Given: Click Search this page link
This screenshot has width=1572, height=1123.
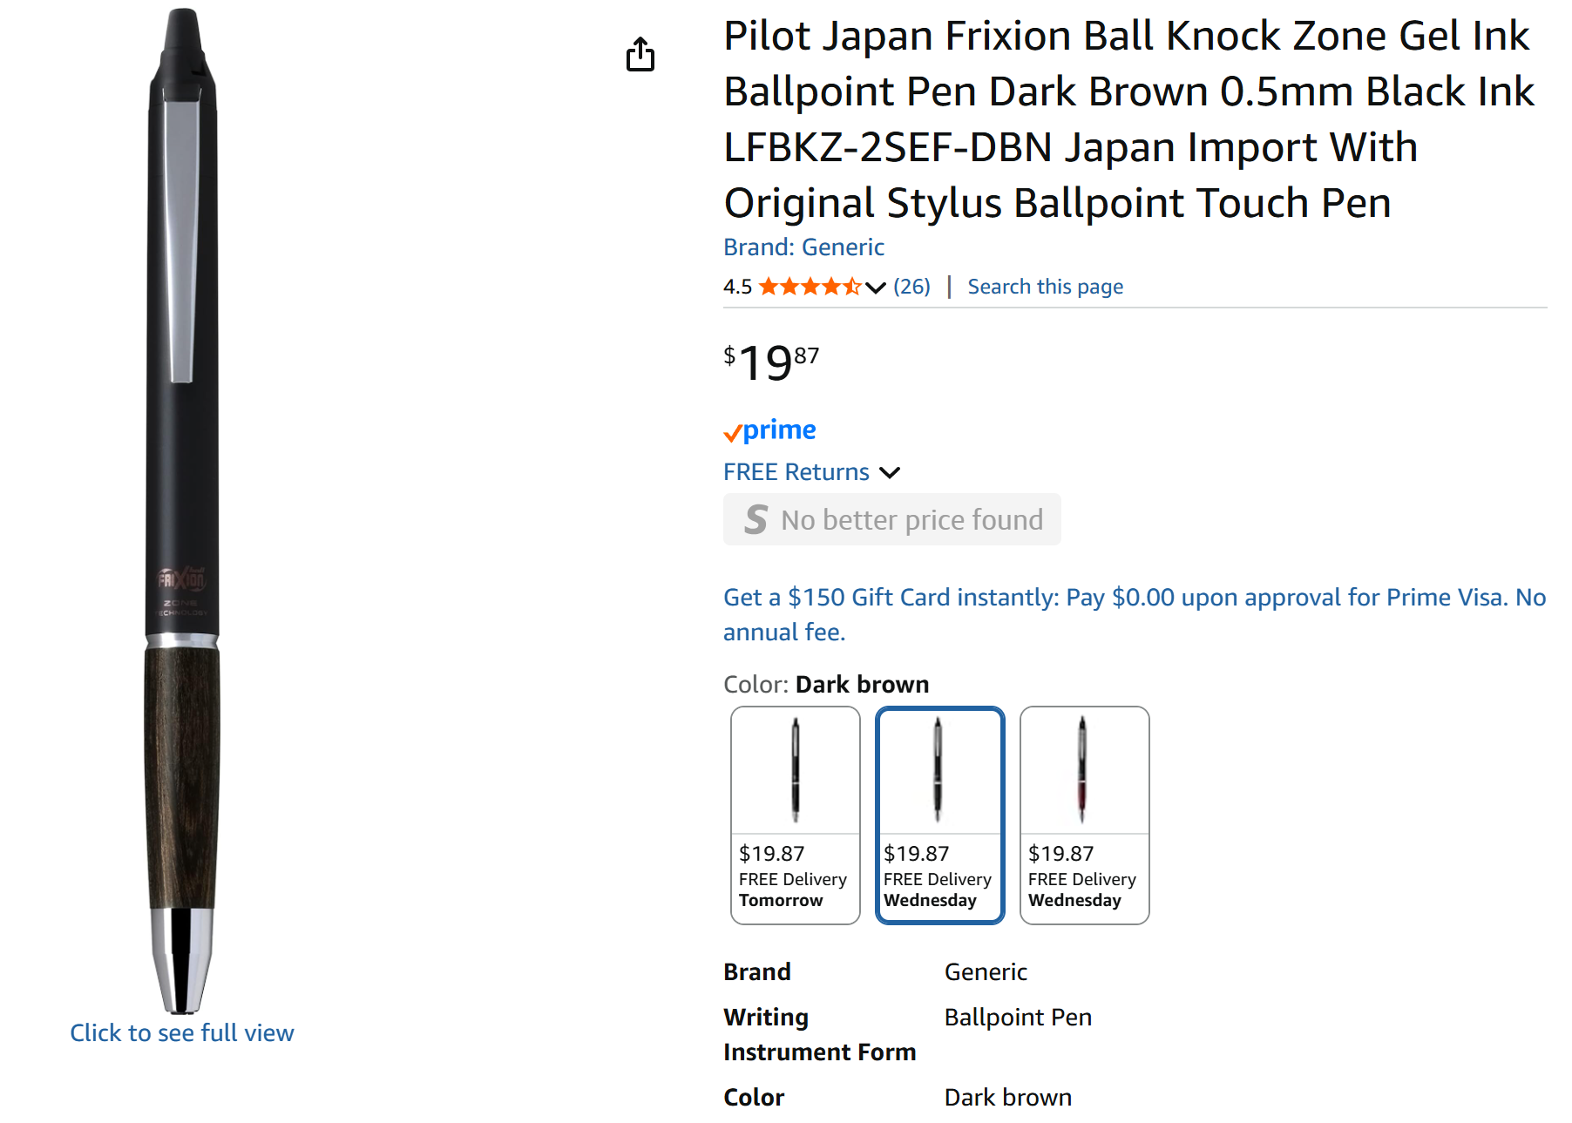Looking at the screenshot, I should coord(1045,287).
